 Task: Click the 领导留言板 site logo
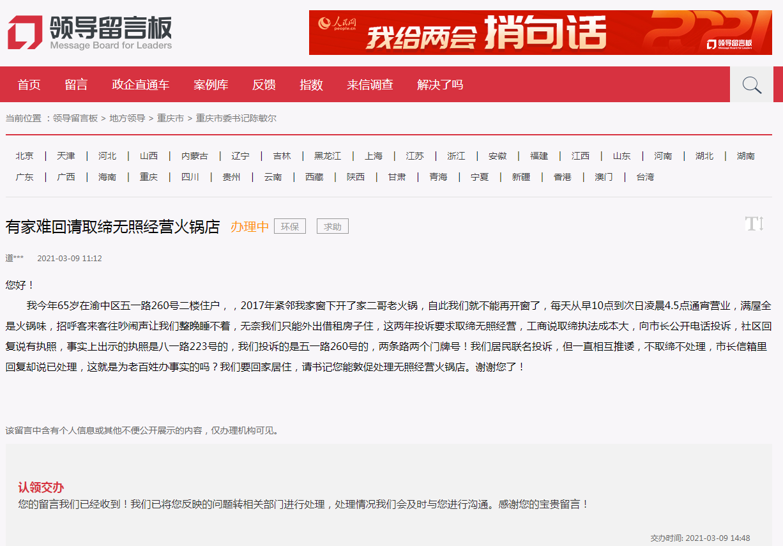pyautogui.click(x=89, y=33)
